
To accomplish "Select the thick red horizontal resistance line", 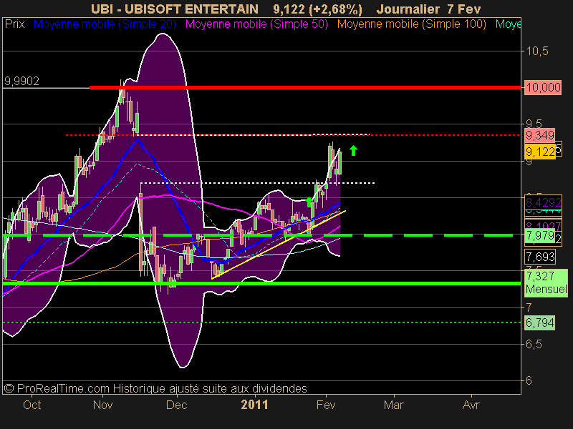I will click(305, 87).
